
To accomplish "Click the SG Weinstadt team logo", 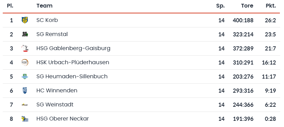I will (25, 105).
